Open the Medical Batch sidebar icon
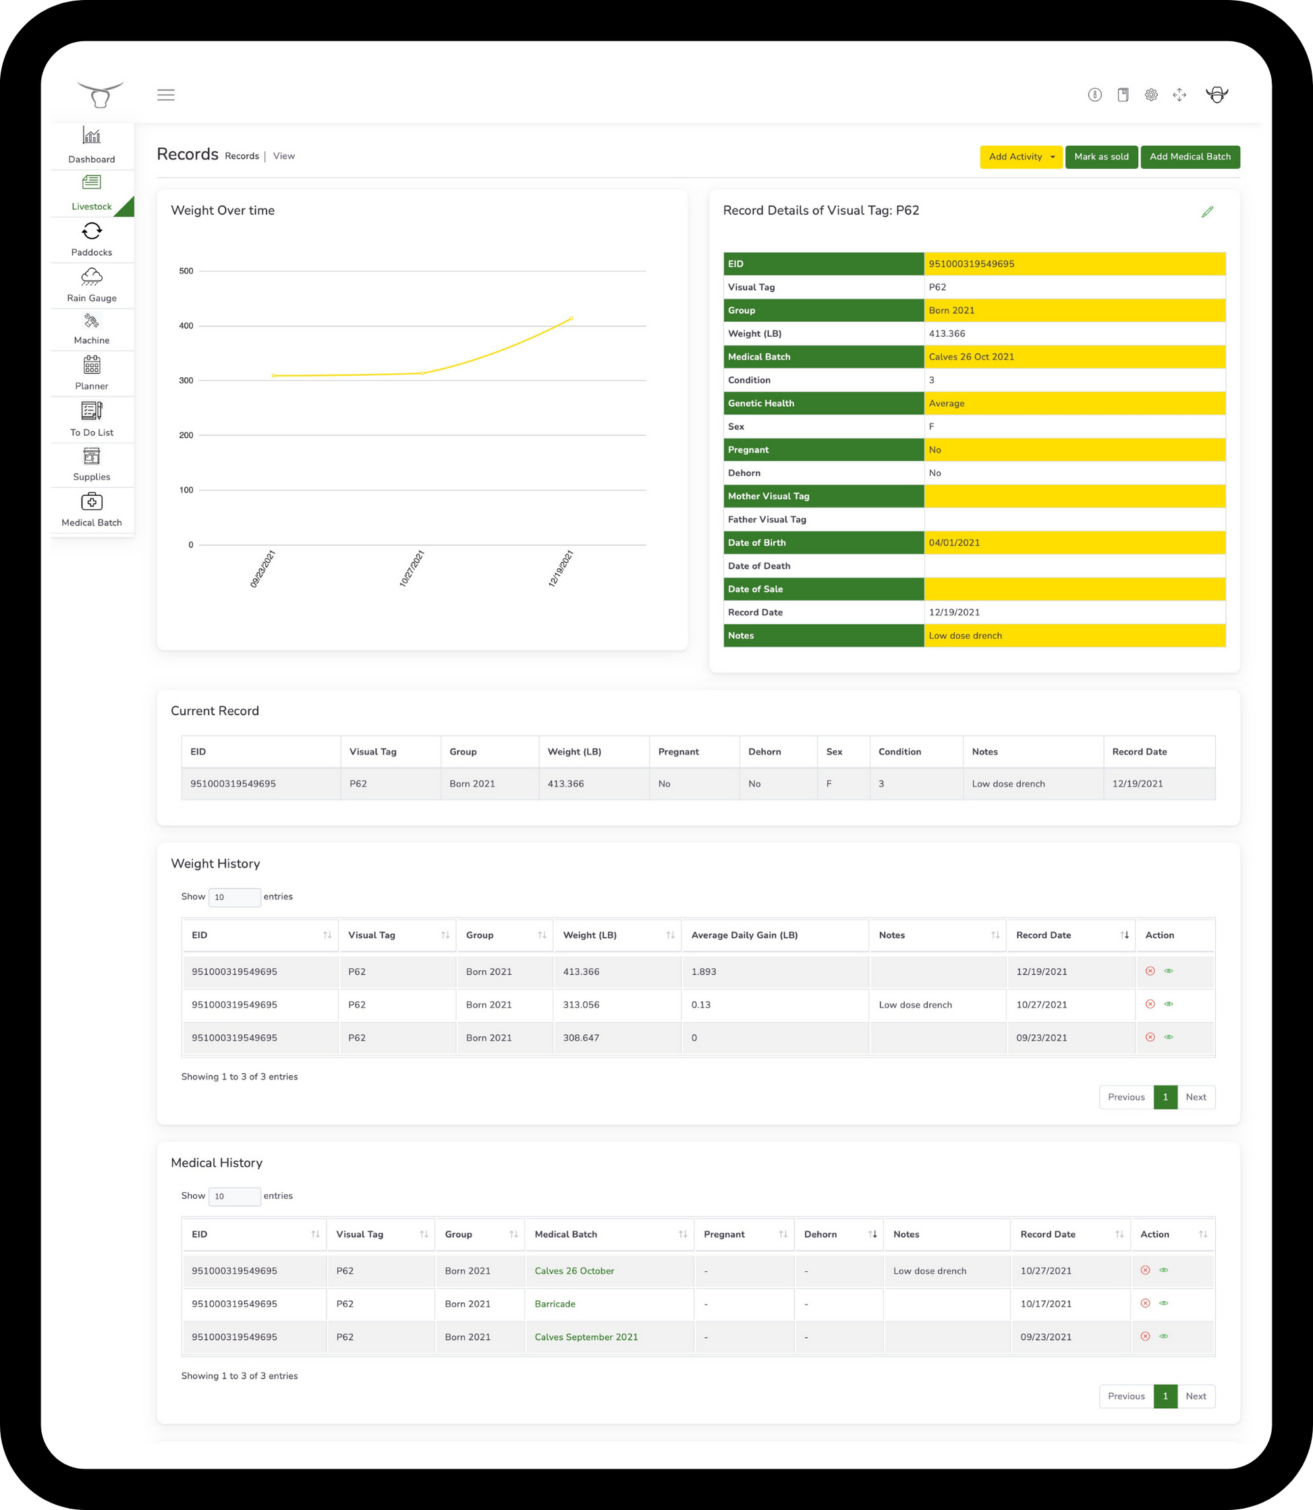Screen dimensions: 1313x1510 coord(92,503)
